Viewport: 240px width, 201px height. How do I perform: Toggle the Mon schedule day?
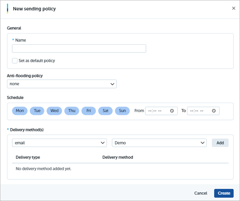(20, 111)
